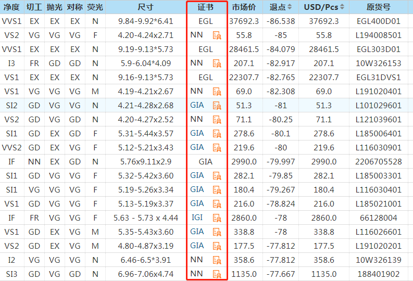413x281 pixels.
Task: Click clarity SI3 cell
Action: click(x=11, y=274)
